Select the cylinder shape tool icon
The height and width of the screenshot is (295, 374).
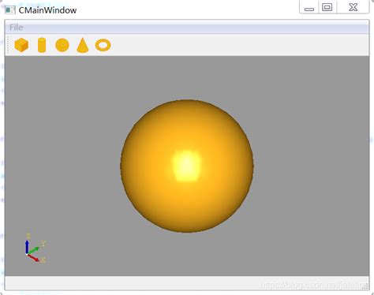pos(42,45)
